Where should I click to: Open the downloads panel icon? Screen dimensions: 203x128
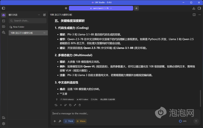pos(194,8)
